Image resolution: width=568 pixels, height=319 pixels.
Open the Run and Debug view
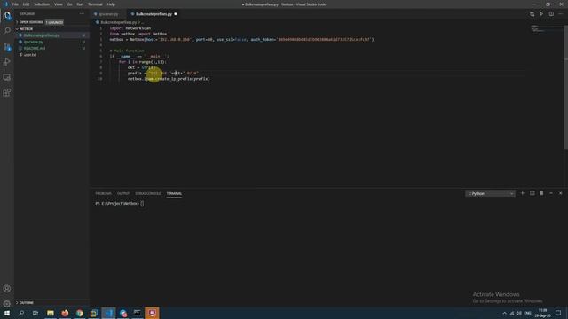[7, 62]
